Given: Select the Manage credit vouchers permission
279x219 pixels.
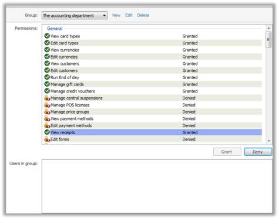Looking at the screenshot, I should coord(153,91).
